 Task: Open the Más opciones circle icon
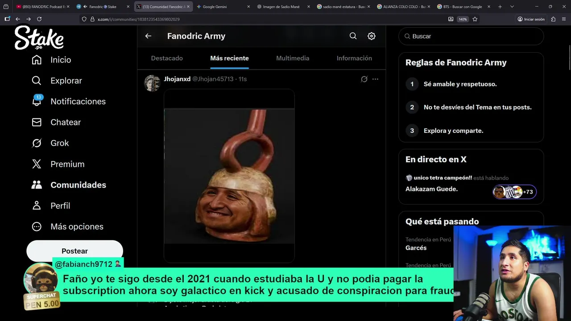pos(37,226)
